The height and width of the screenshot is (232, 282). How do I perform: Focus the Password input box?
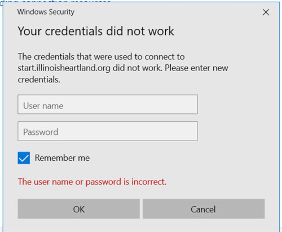point(108,131)
